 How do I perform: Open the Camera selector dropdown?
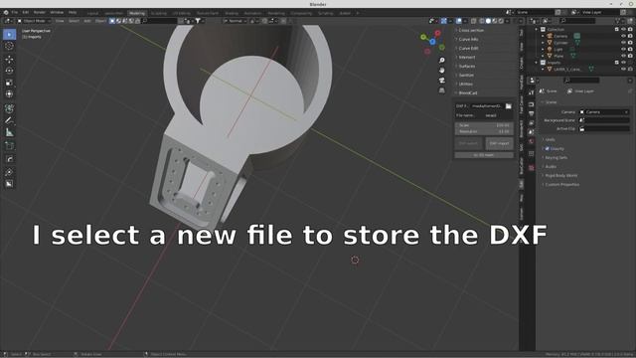click(604, 112)
